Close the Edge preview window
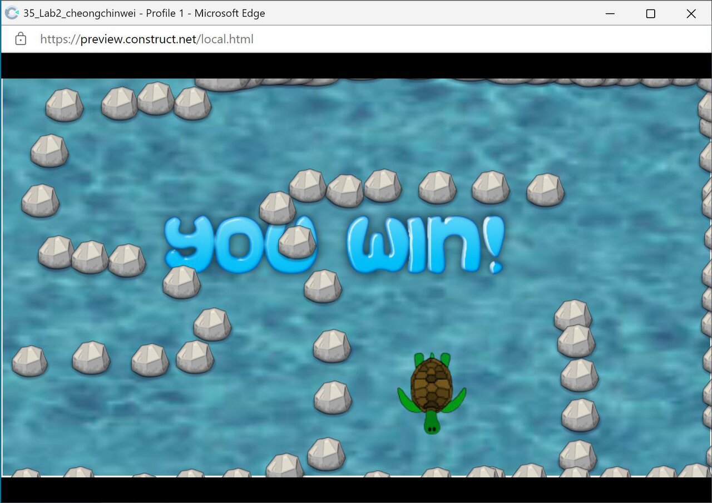712x503 pixels. [x=691, y=13]
